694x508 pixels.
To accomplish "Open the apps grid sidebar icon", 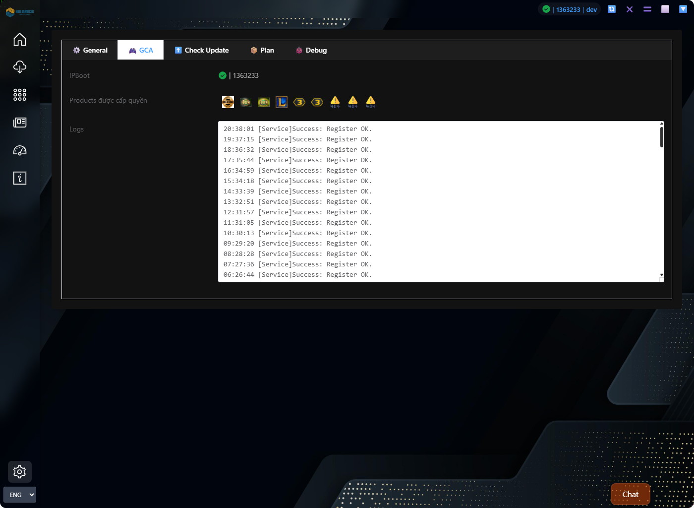I will click(x=20, y=95).
